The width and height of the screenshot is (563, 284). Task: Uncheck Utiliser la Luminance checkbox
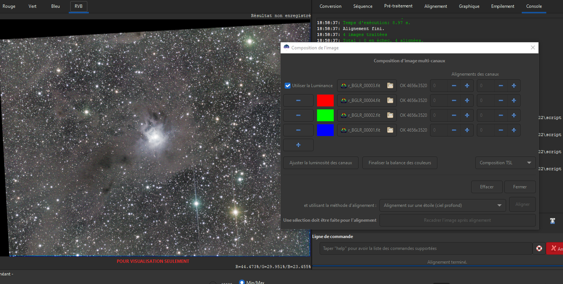coord(288,85)
